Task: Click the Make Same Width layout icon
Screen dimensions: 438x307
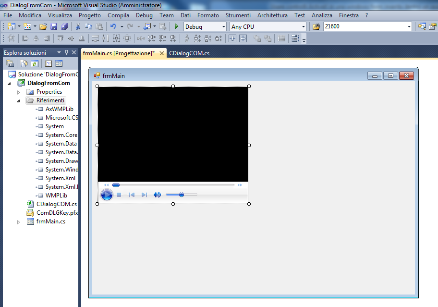Action: 95,38
